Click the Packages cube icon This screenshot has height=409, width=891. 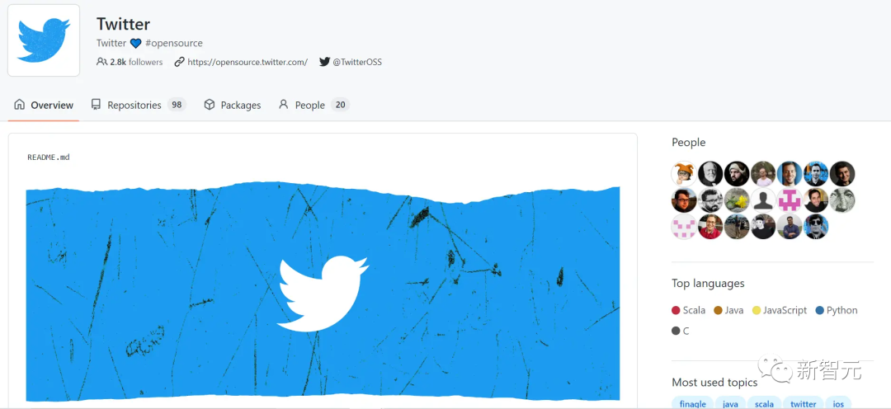point(210,105)
